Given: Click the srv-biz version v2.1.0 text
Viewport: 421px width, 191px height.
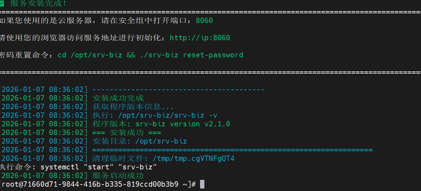Looking at the screenshot, I should click(x=183, y=124).
